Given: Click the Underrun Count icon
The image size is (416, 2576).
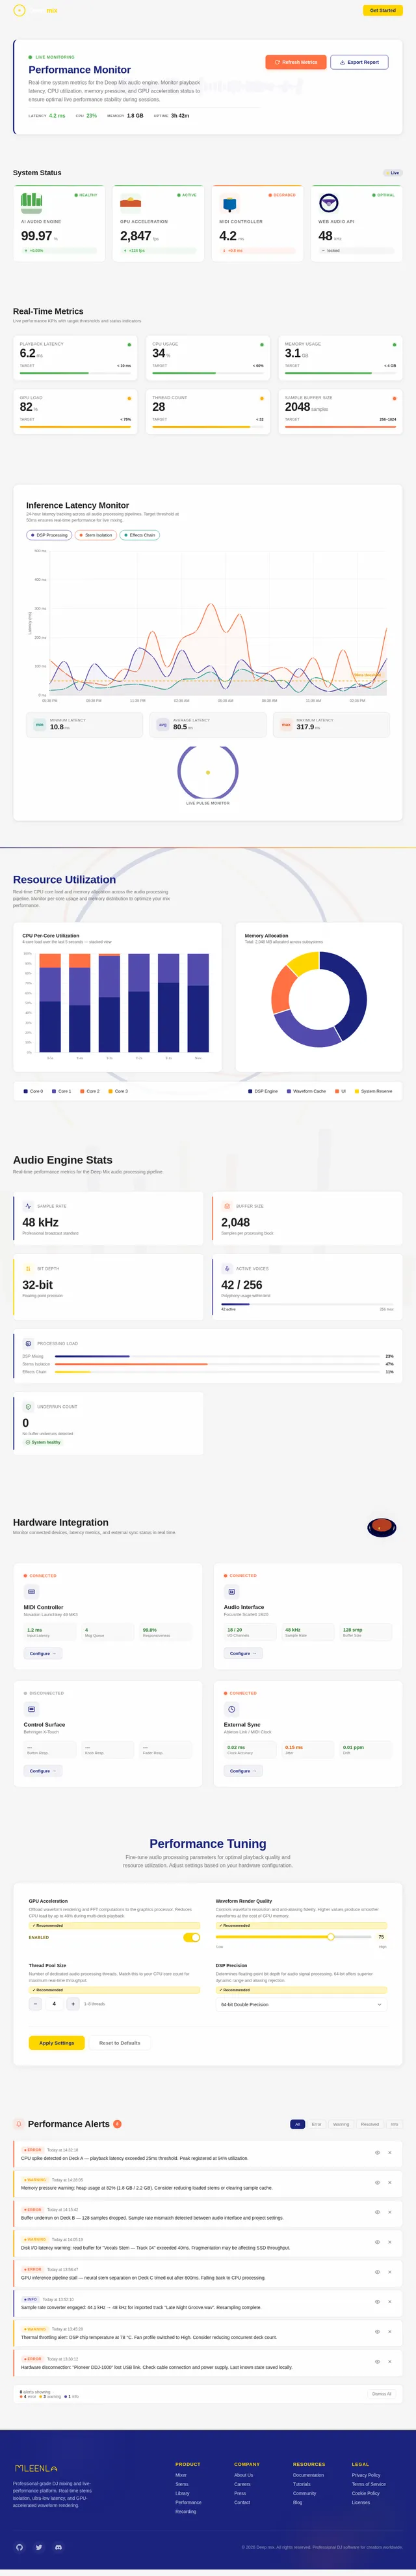Looking at the screenshot, I should pos(28,1406).
